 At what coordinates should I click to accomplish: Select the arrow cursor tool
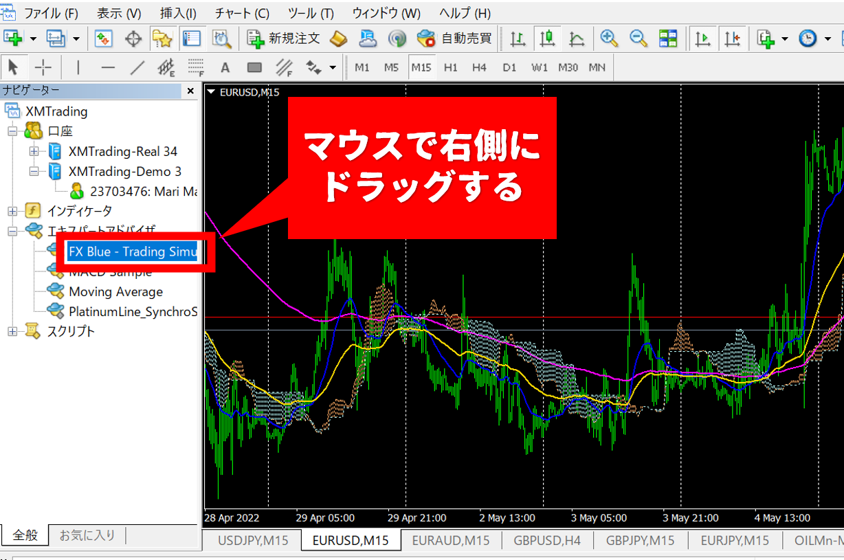pyautogui.click(x=13, y=67)
